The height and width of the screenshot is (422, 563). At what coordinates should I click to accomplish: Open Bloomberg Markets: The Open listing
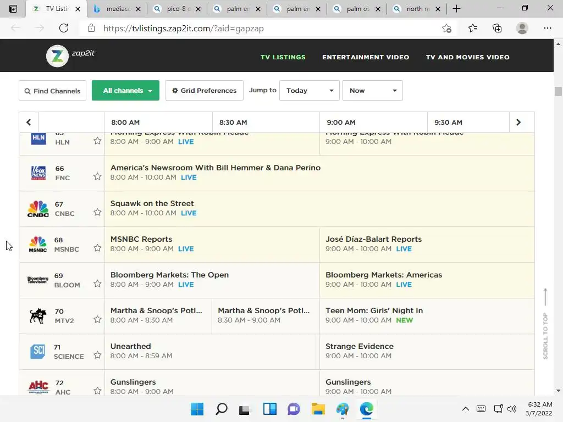[212, 280]
